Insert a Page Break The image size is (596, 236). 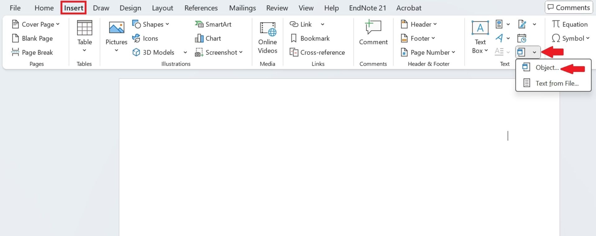tap(32, 52)
